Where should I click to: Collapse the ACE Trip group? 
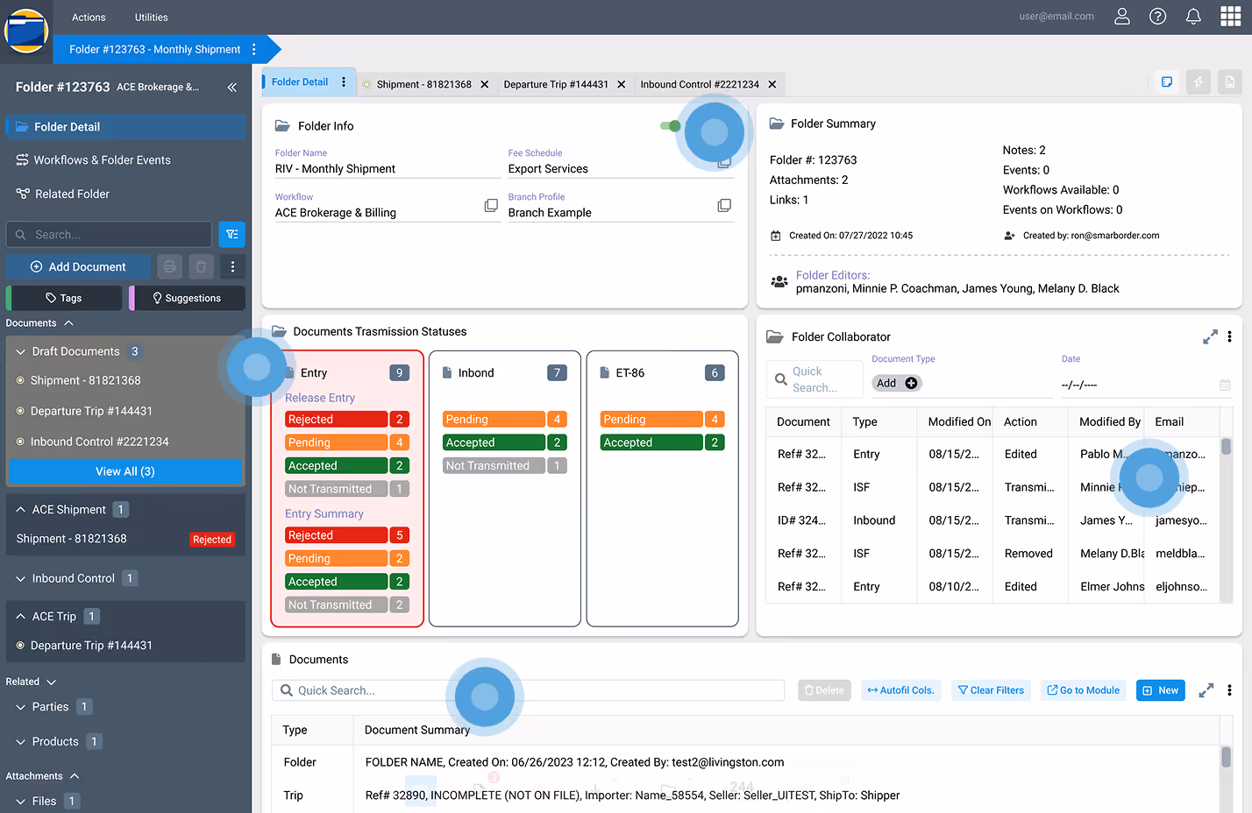20,617
